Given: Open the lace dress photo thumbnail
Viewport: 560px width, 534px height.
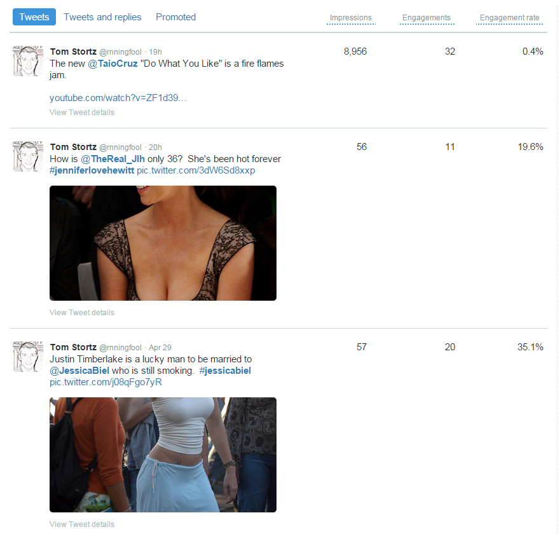Looking at the screenshot, I should pyautogui.click(x=163, y=243).
